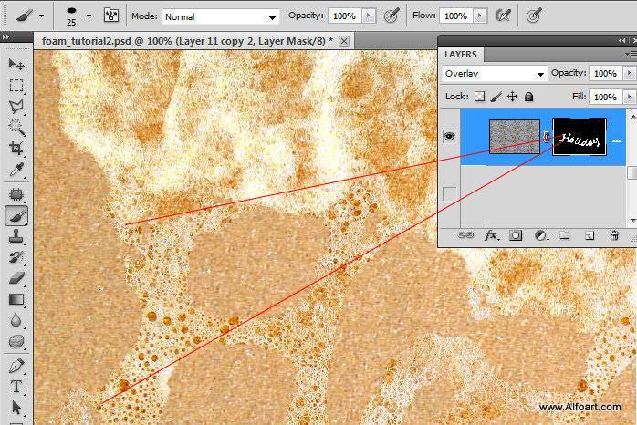The width and height of the screenshot is (637, 425).
Task: Enable airbrush mode next to Flow
Action: coord(502,16)
